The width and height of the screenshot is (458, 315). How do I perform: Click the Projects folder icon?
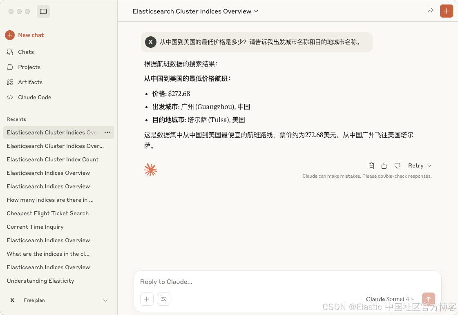click(x=10, y=67)
